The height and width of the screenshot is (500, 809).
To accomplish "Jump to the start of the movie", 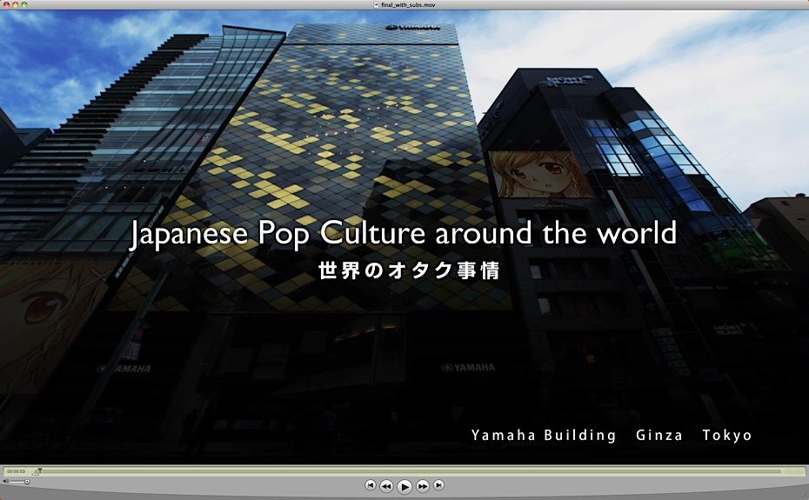I will pyautogui.click(x=370, y=485).
